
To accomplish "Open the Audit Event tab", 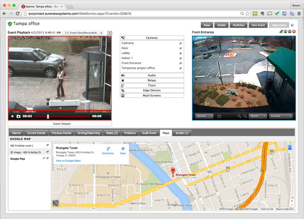I will [x=149, y=133].
